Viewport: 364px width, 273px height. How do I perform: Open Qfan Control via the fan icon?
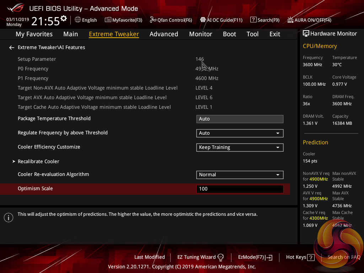(x=153, y=20)
